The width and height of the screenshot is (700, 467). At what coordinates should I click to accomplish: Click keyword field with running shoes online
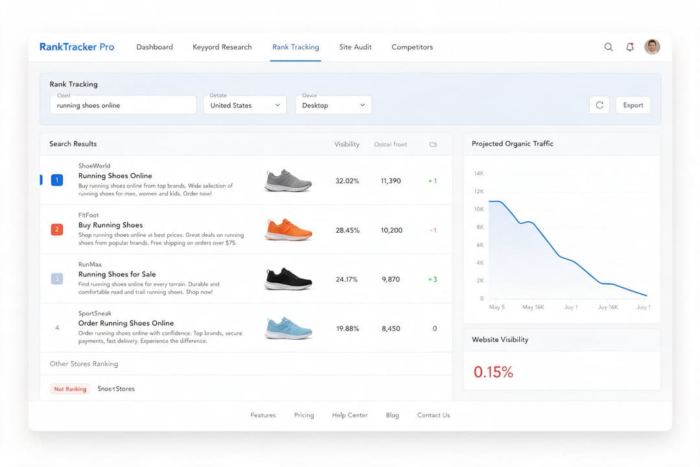pyautogui.click(x=122, y=105)
